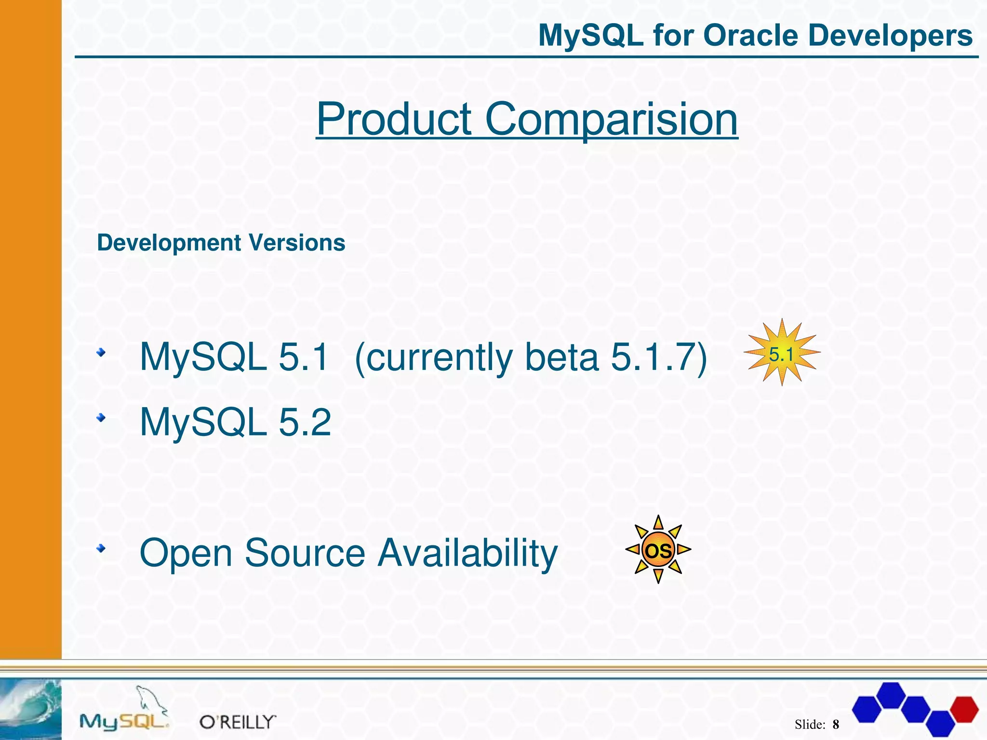987x740 pixels.
Task: Click the bullet beside Open Source Availability
Action: click(x=101, y=548)
